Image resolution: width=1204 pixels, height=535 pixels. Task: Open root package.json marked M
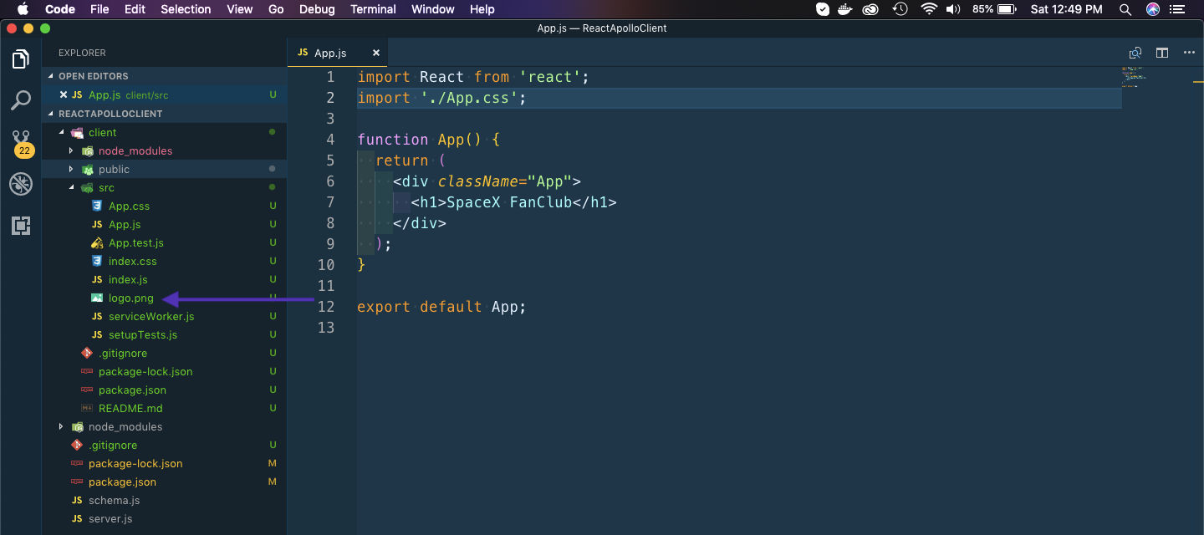122,481
